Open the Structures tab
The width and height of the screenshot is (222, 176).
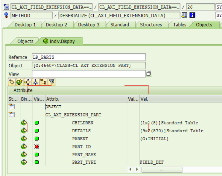(x=151, y=25)
